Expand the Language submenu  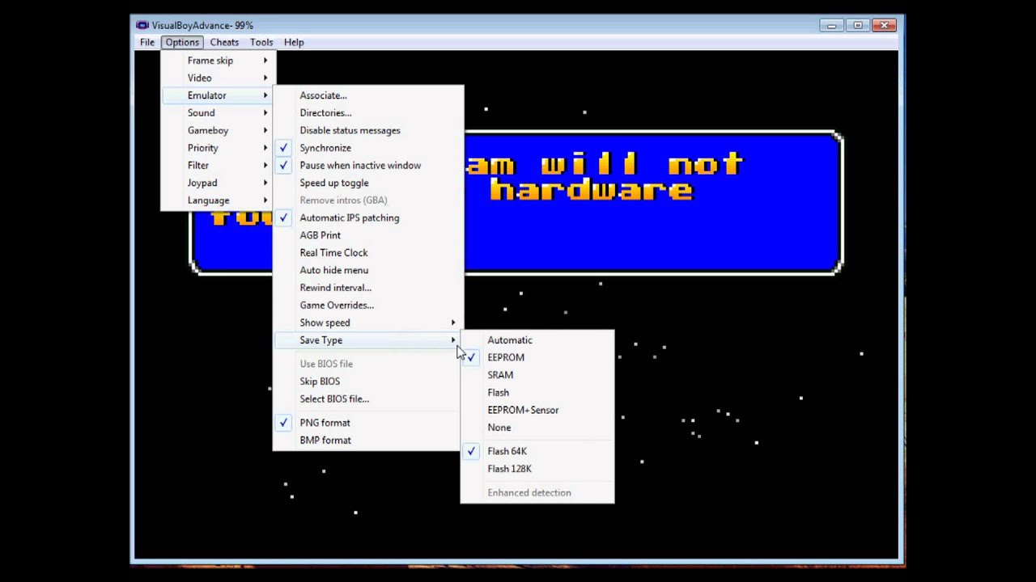(219, 200)
